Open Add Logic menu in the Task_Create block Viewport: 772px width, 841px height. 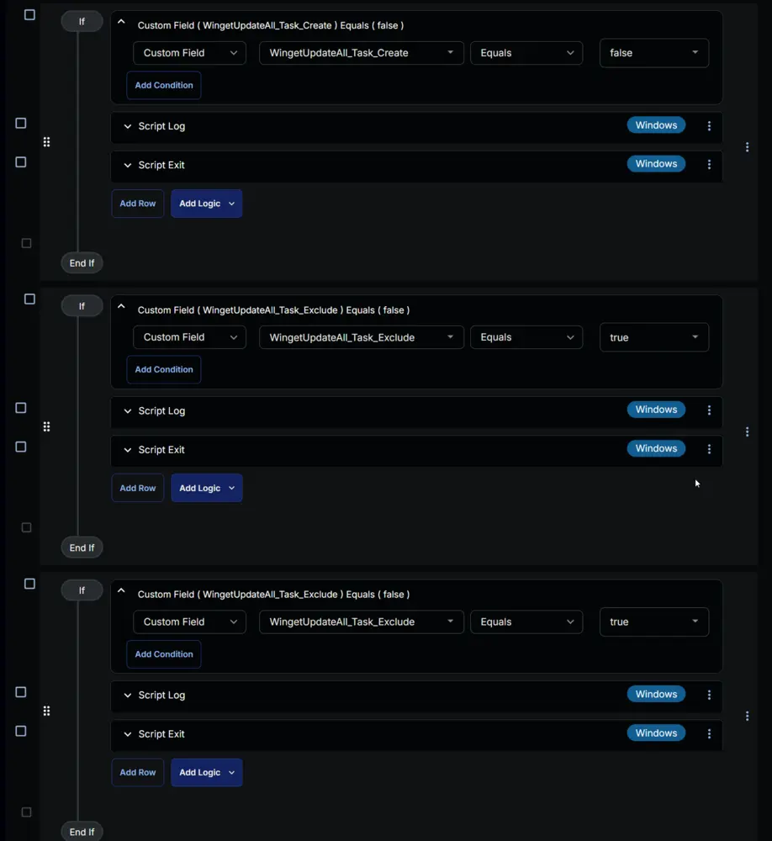[207, 204]
